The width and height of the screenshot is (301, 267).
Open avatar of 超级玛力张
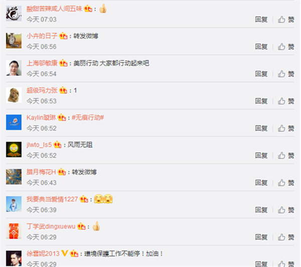[14, 95]
